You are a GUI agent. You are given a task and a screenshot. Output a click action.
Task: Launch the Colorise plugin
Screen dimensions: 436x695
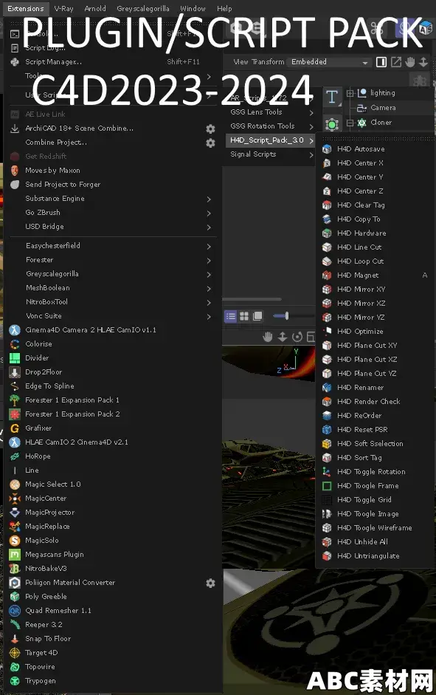coord(38,344)
